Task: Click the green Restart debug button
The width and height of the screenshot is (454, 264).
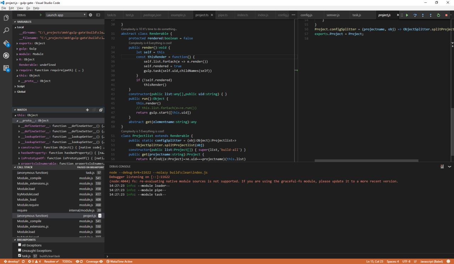Action: click(x=438, y=15)
